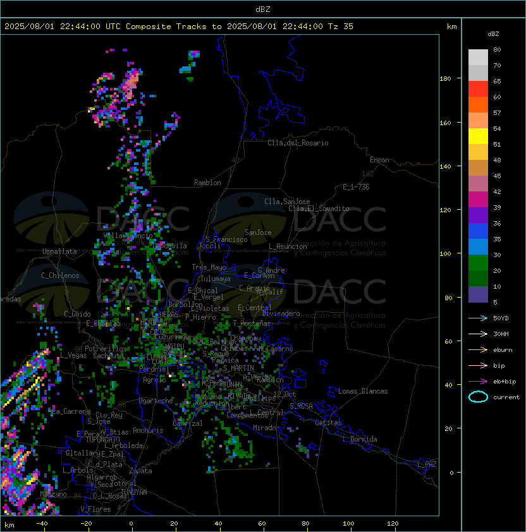Click the 'eb+bip' legend label
This screenshot has height=532, width=526.
(x=505, y=382)
